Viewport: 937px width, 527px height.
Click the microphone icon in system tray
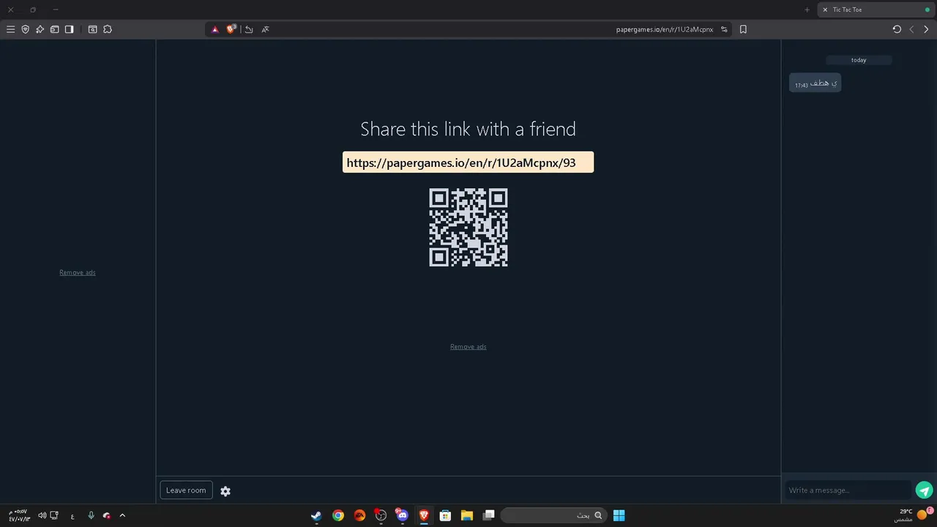[x=91, y=515]
